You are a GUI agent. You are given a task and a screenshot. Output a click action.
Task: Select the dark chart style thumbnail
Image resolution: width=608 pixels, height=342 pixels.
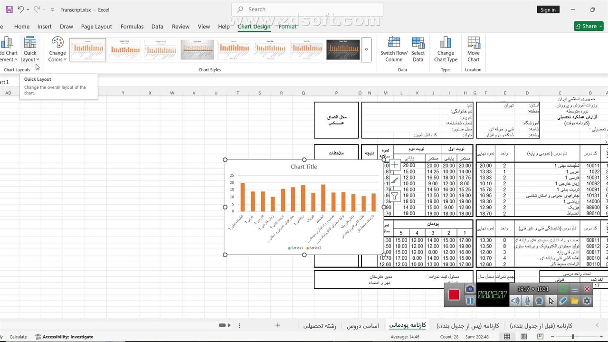pyautogui.click(x=343, y=49)
